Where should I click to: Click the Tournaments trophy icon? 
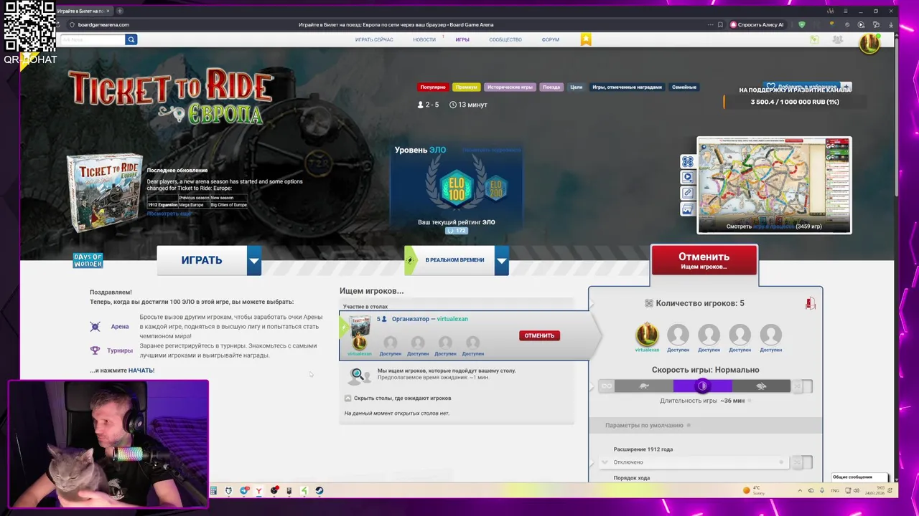(x=95, y=350)
